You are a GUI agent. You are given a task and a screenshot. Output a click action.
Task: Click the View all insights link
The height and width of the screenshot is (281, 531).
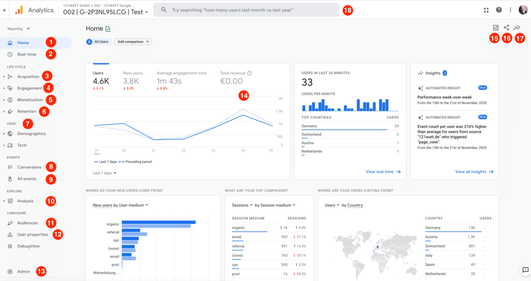(x=474, y=172)
